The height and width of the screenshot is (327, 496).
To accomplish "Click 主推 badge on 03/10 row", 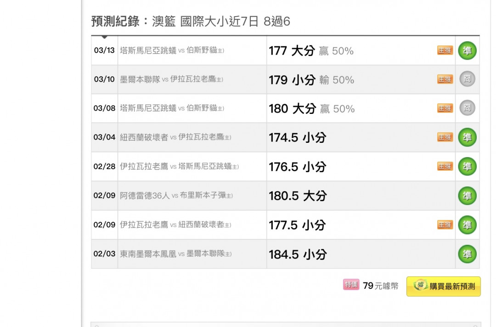I will tap(445, 79).
